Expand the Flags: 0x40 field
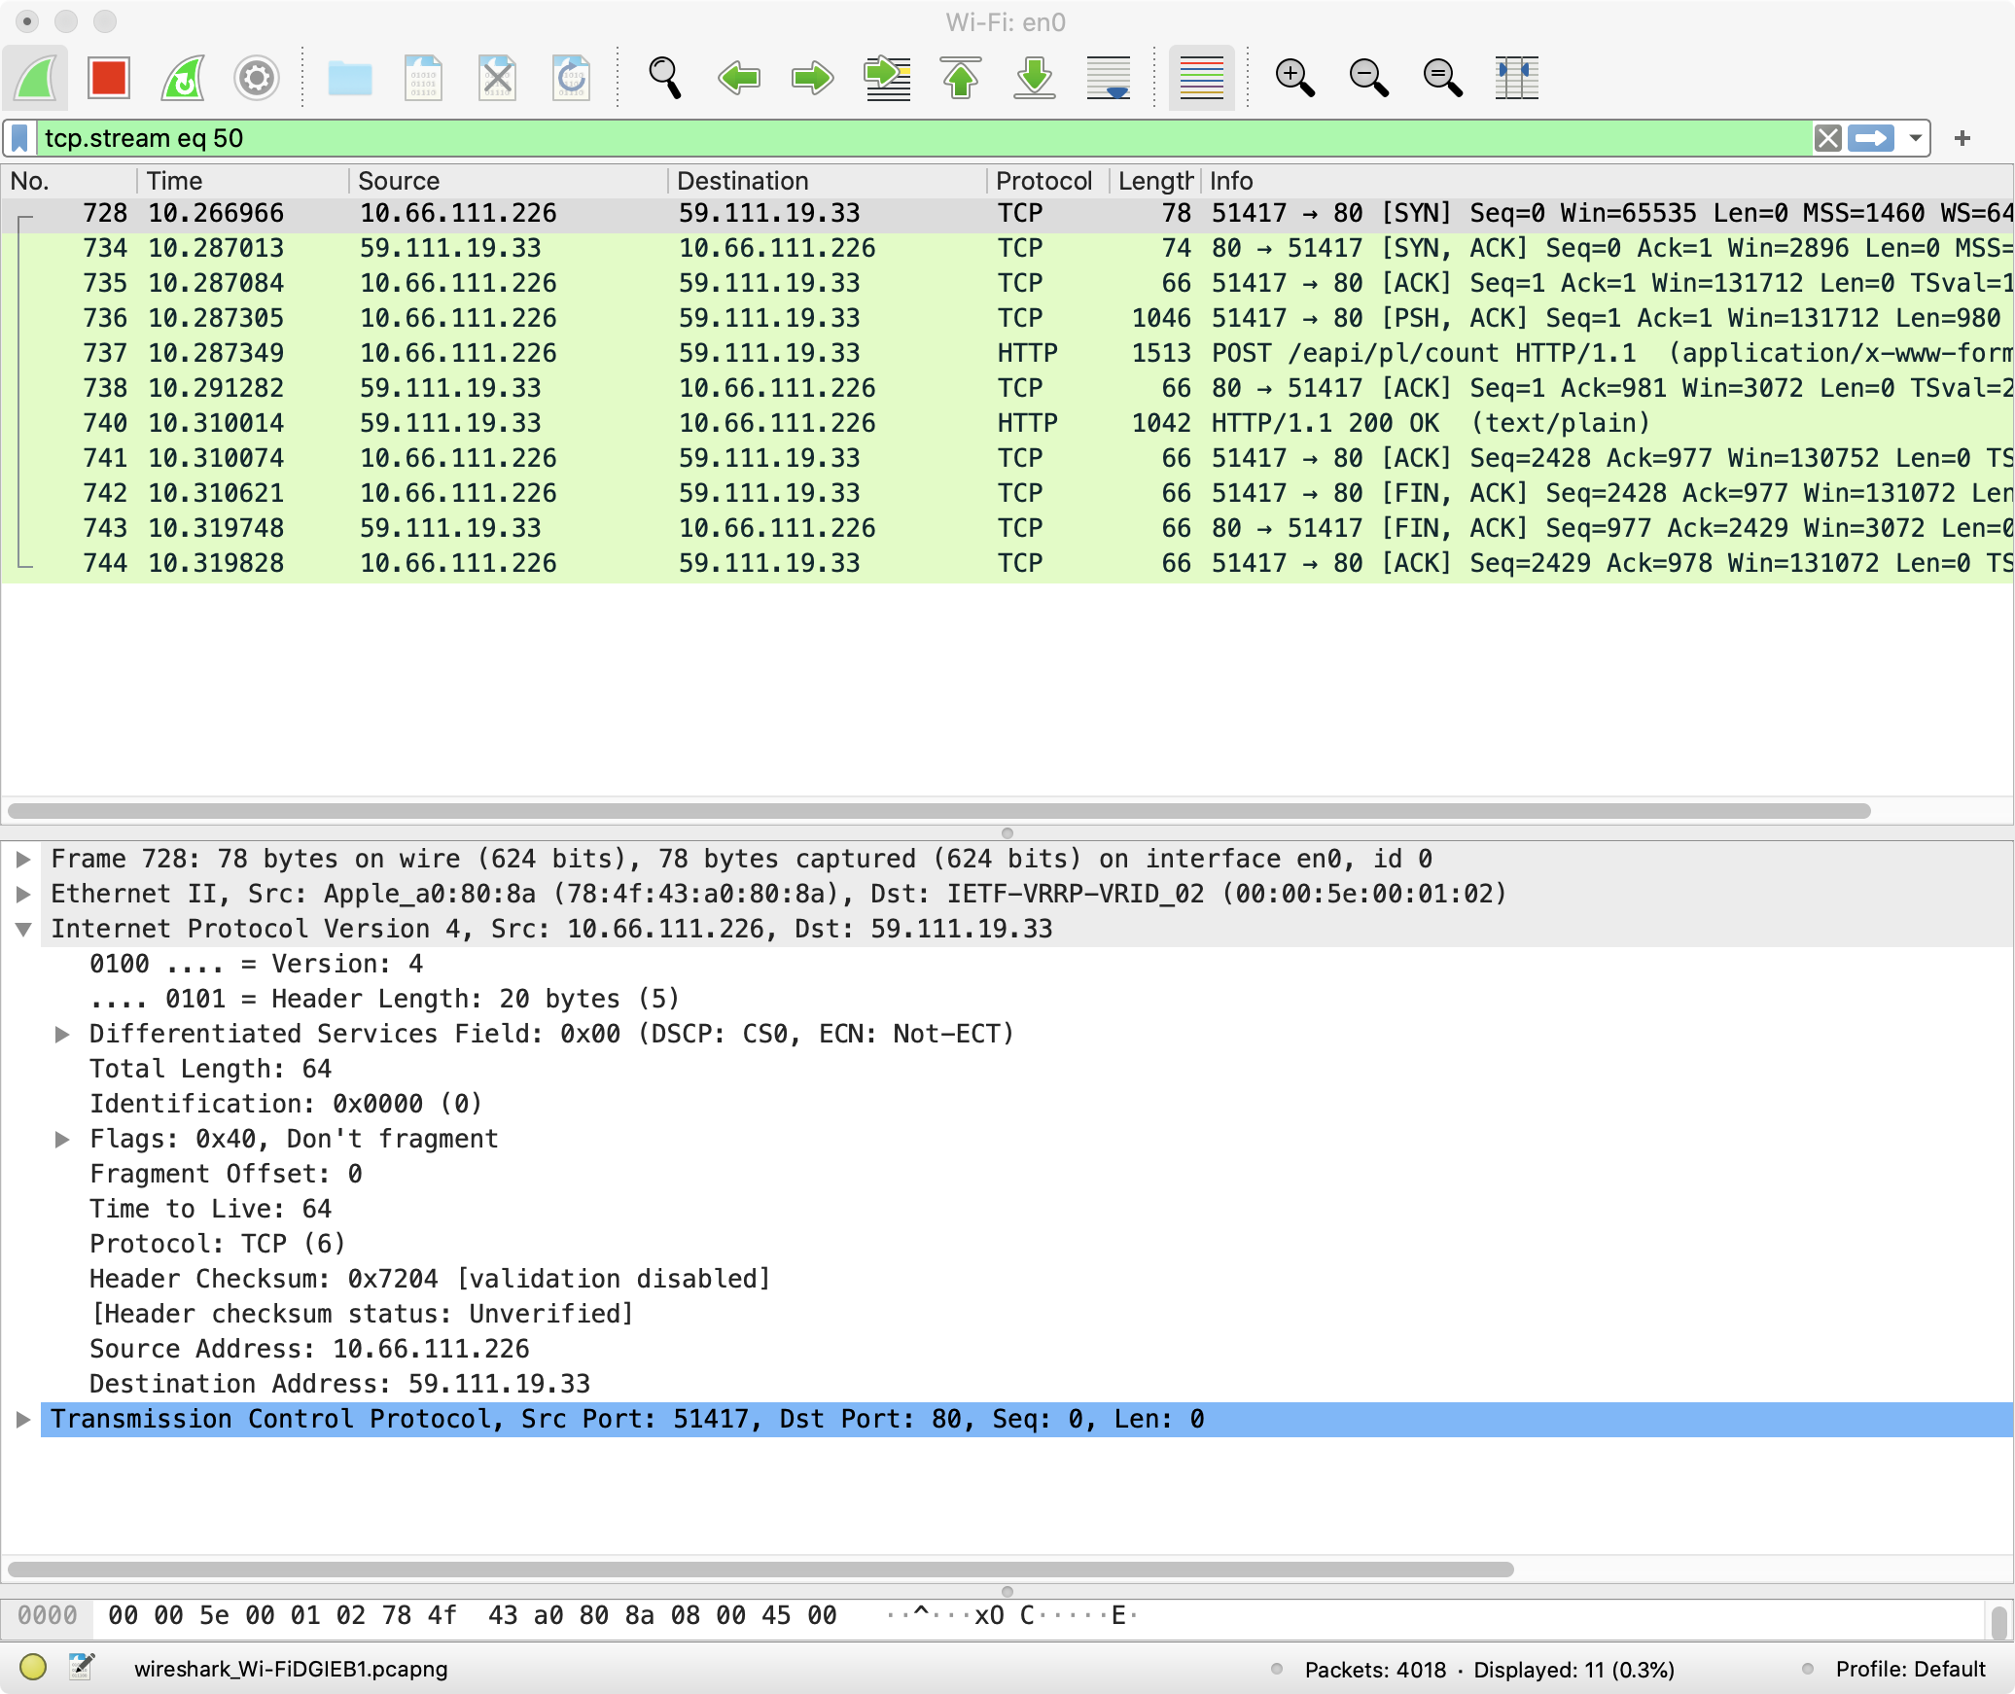The image size is (2015, 1694). click(62, 1140)
